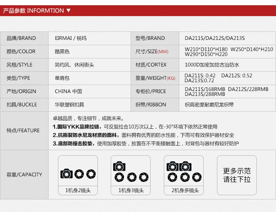This screenshot has height=212, width=276.
Task: Click the triangle arrow beside INFORMTION header
Action: coord(68,10)
